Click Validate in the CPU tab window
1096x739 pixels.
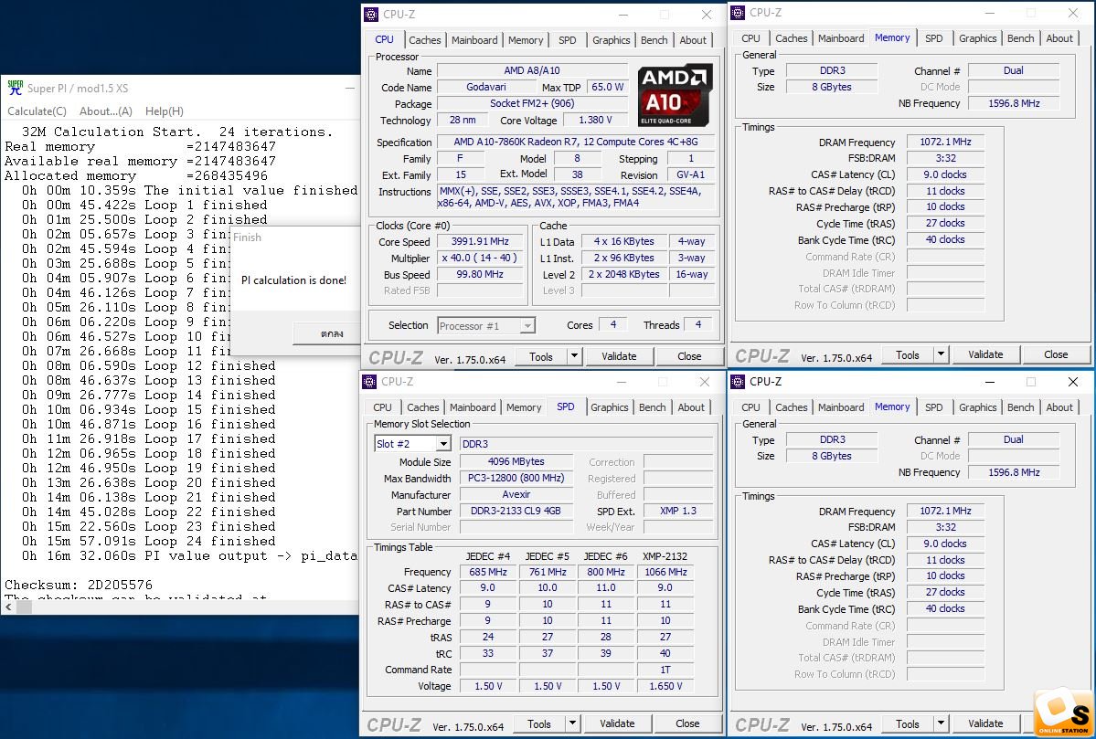coord(619,356)
